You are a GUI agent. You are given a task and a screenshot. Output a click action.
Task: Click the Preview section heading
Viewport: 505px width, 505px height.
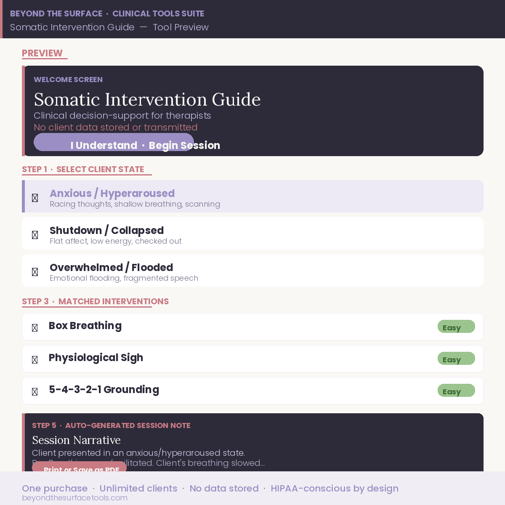42,53
